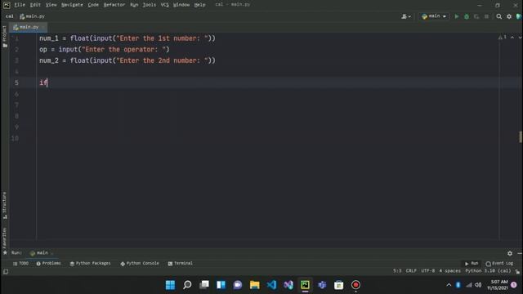Viewport: 523px width, 294px height.
Task: Click in the editor on line 5
Action: 267,82
